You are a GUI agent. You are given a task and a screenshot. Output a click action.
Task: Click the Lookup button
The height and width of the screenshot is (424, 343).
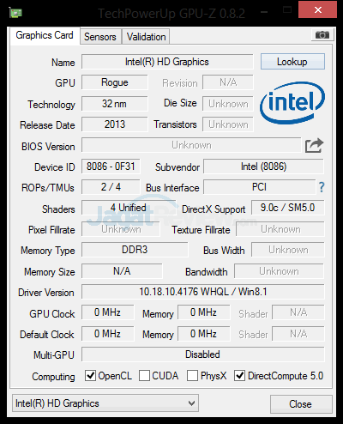(x=292, y=62)
